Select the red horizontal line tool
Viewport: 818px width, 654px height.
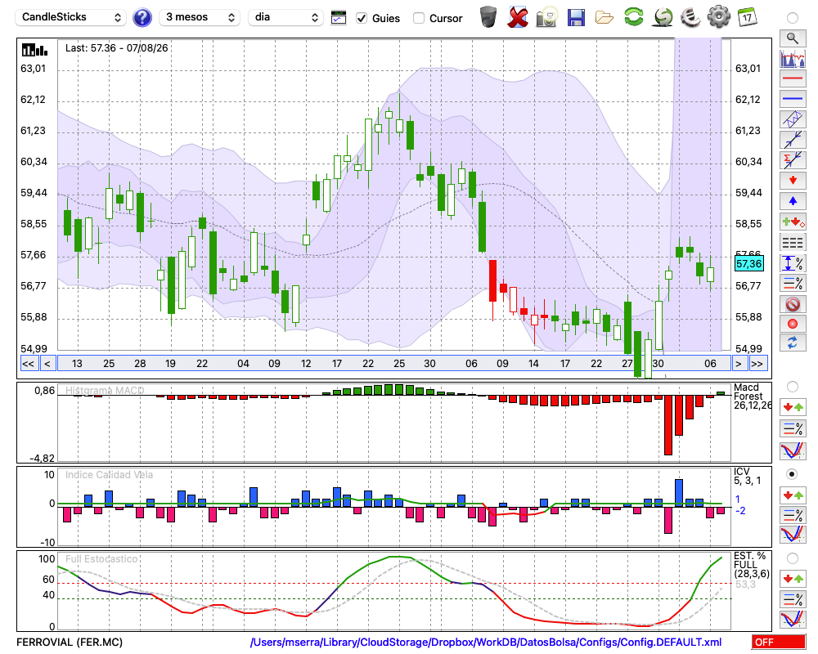tap(793, 78)
